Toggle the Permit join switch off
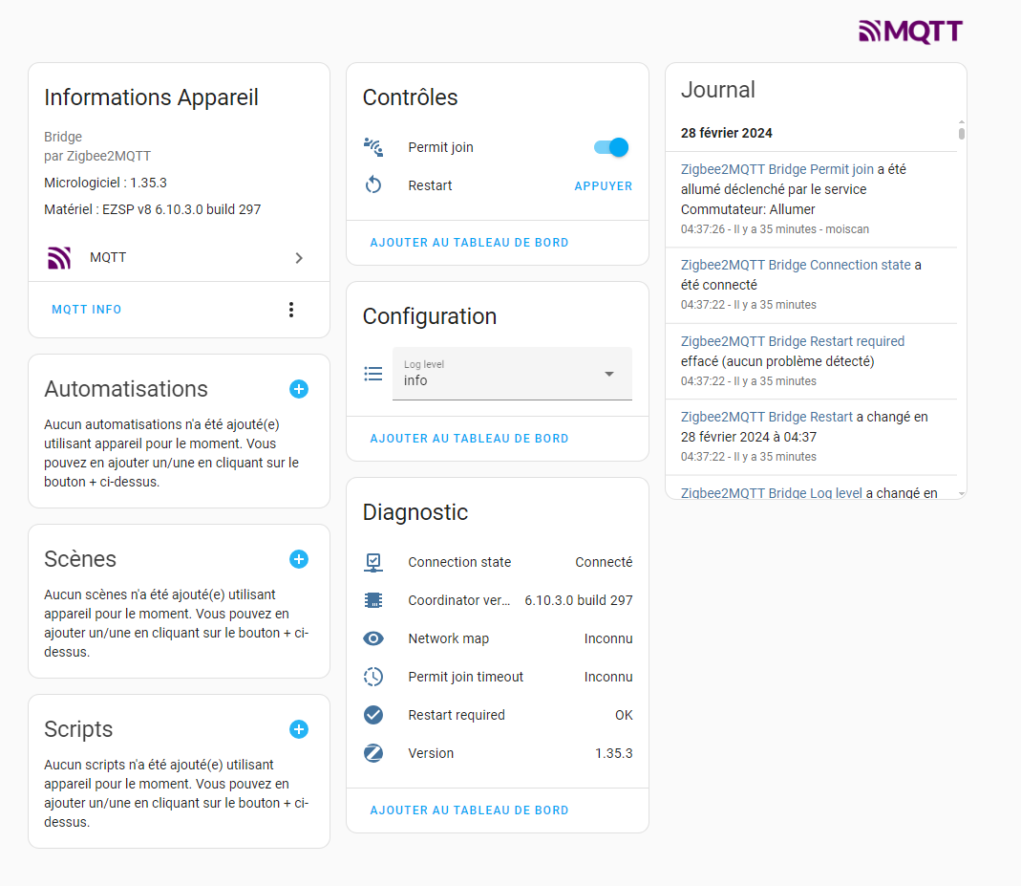The width and height of the screenshot is (1021, 886). [x=611, y=147]
